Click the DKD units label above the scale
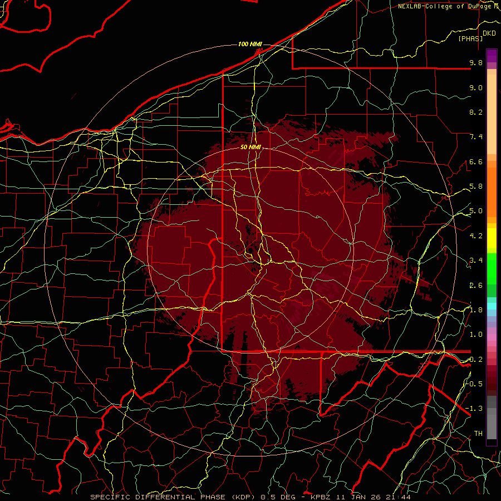This screenshot has width=501, height=501. 489,33
